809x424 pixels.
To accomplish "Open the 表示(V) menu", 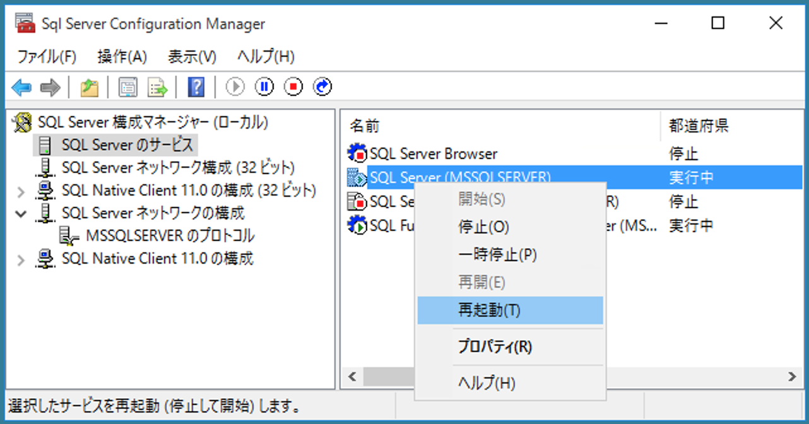I will [x=192, y=57].
